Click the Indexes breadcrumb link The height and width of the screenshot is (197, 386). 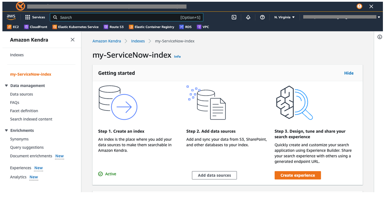point(138,41)
